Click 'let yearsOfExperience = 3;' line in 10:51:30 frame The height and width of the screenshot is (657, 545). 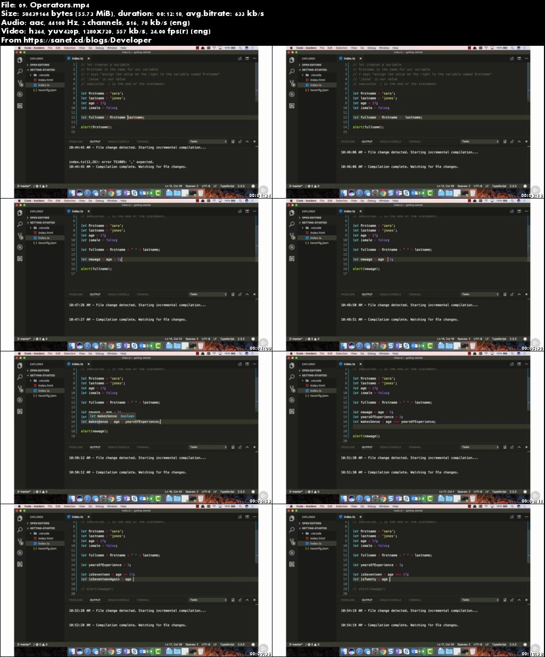[x=378, y=417]
